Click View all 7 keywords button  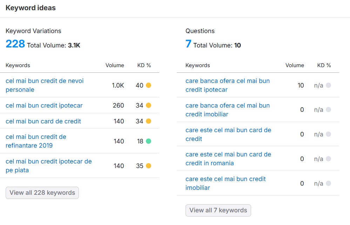pos(218,211)
